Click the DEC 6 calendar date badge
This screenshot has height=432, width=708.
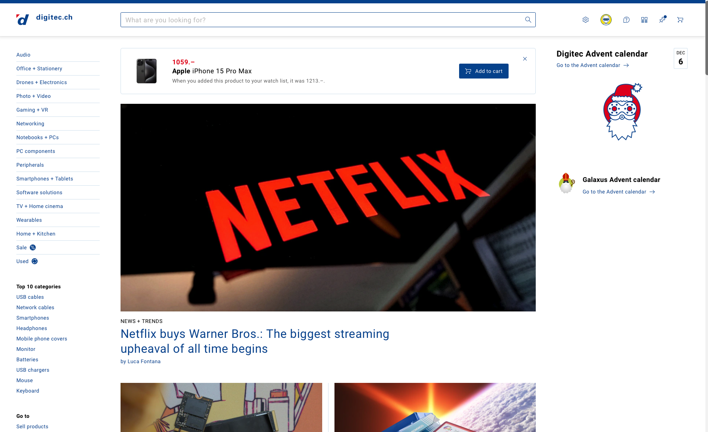tap(680, 58)
